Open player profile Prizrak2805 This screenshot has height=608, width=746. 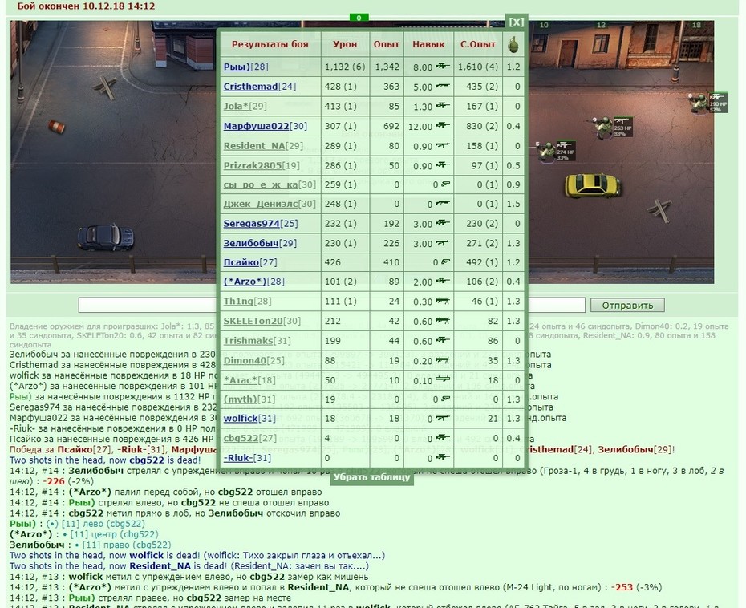(253, 165)
